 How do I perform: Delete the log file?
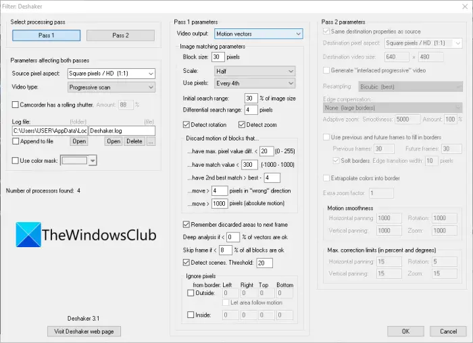pos(134,141)
